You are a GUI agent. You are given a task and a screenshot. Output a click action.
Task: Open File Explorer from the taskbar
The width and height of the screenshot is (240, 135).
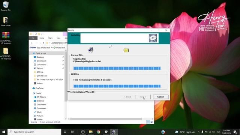(91, 132)
